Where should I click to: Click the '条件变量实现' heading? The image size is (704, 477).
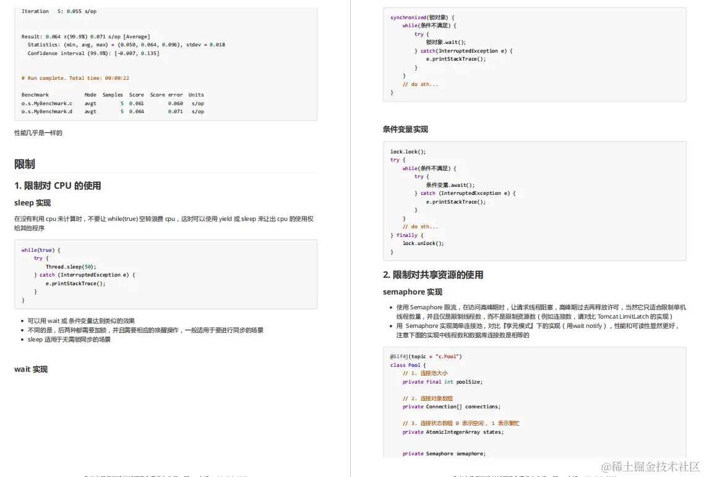405,129
